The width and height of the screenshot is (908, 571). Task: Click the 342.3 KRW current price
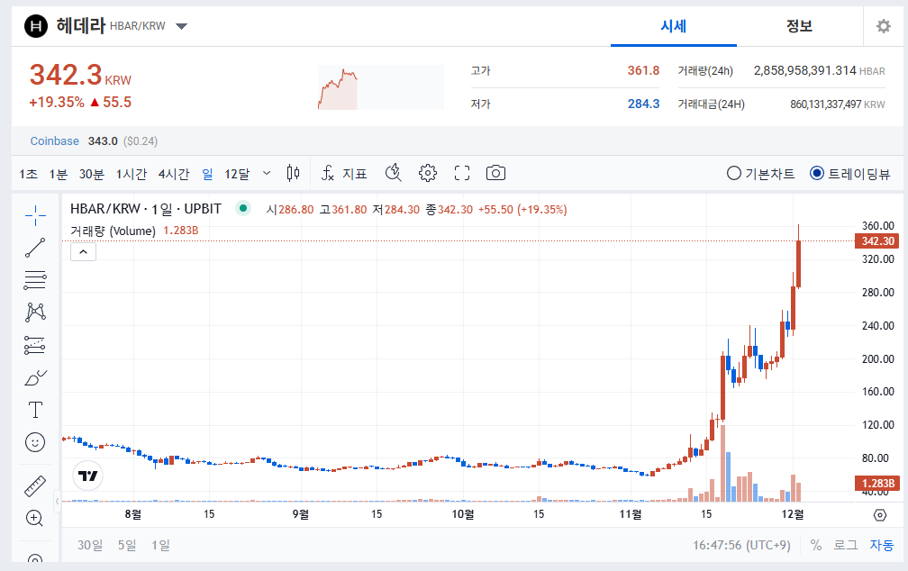pyautogui.click(x=80, y=76)
